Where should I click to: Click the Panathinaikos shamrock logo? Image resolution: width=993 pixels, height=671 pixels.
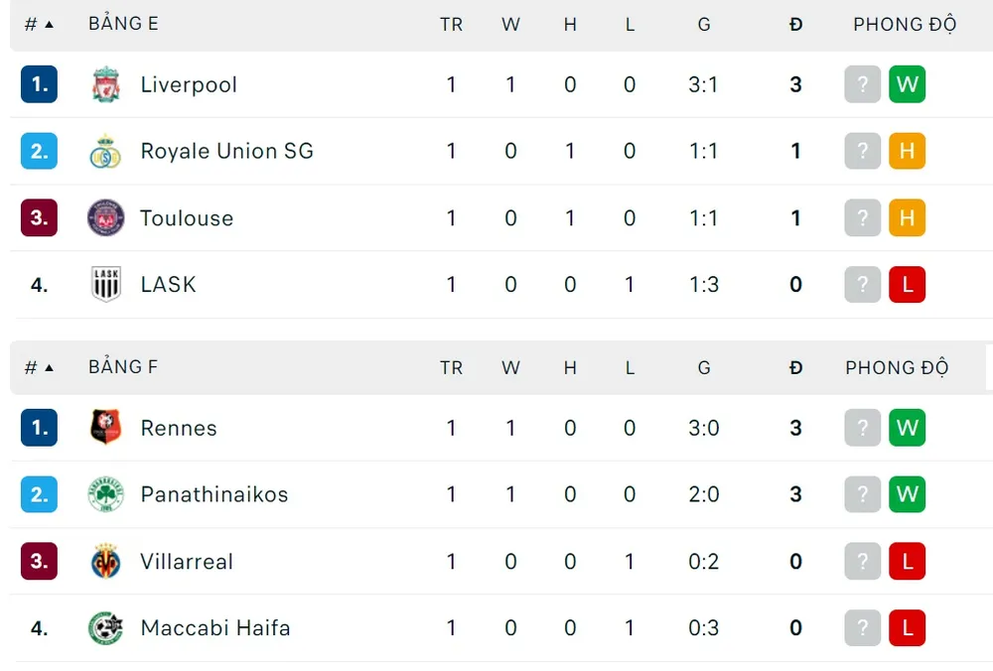coord(105,494)
